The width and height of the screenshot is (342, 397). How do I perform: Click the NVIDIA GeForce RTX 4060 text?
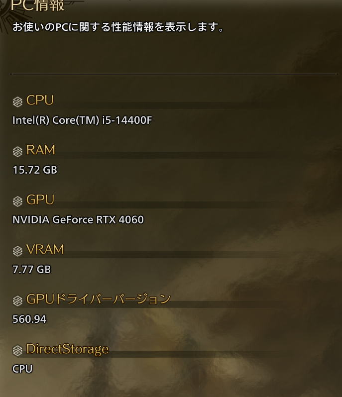[78, 220]
